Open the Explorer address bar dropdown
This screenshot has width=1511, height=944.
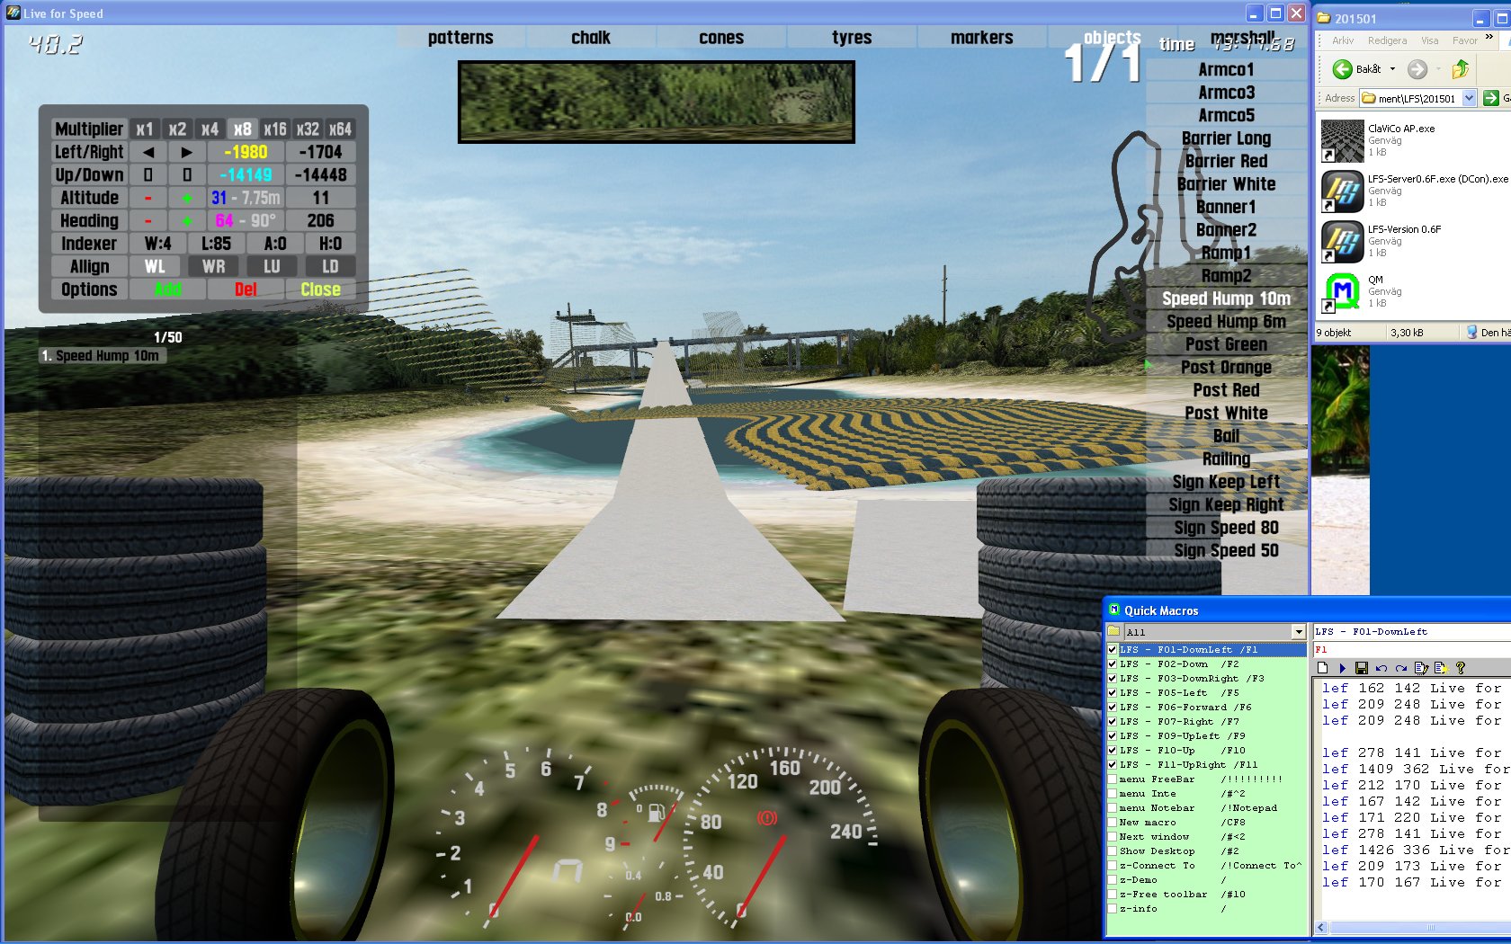tap(1470, 98)
